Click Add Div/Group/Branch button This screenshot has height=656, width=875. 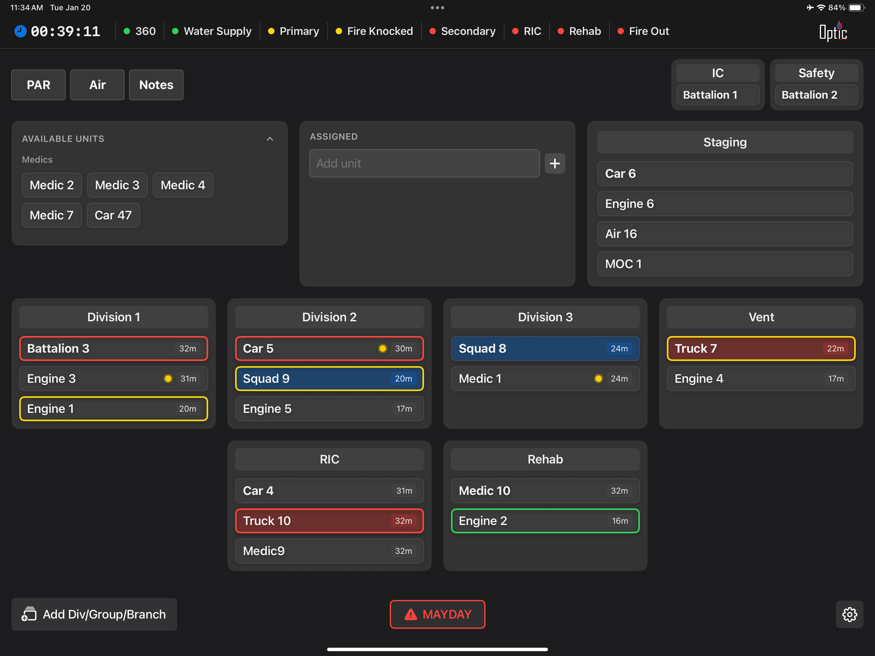(94, 614)
